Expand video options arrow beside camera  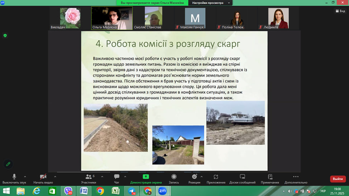55,177
